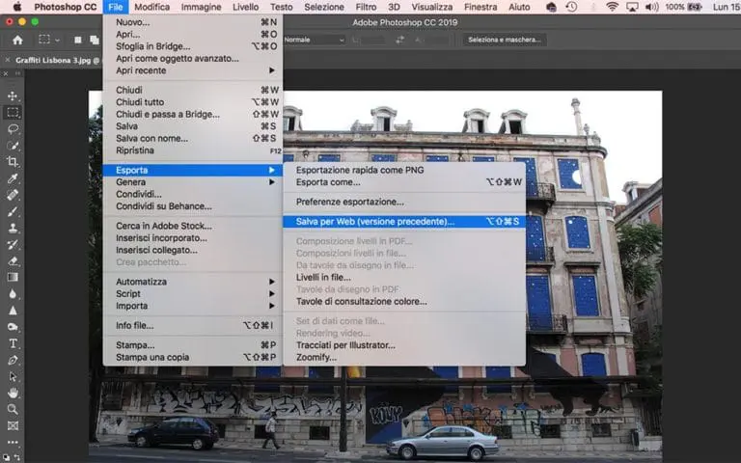Open the extra tools ellipsis

click(x=13, y=442)
